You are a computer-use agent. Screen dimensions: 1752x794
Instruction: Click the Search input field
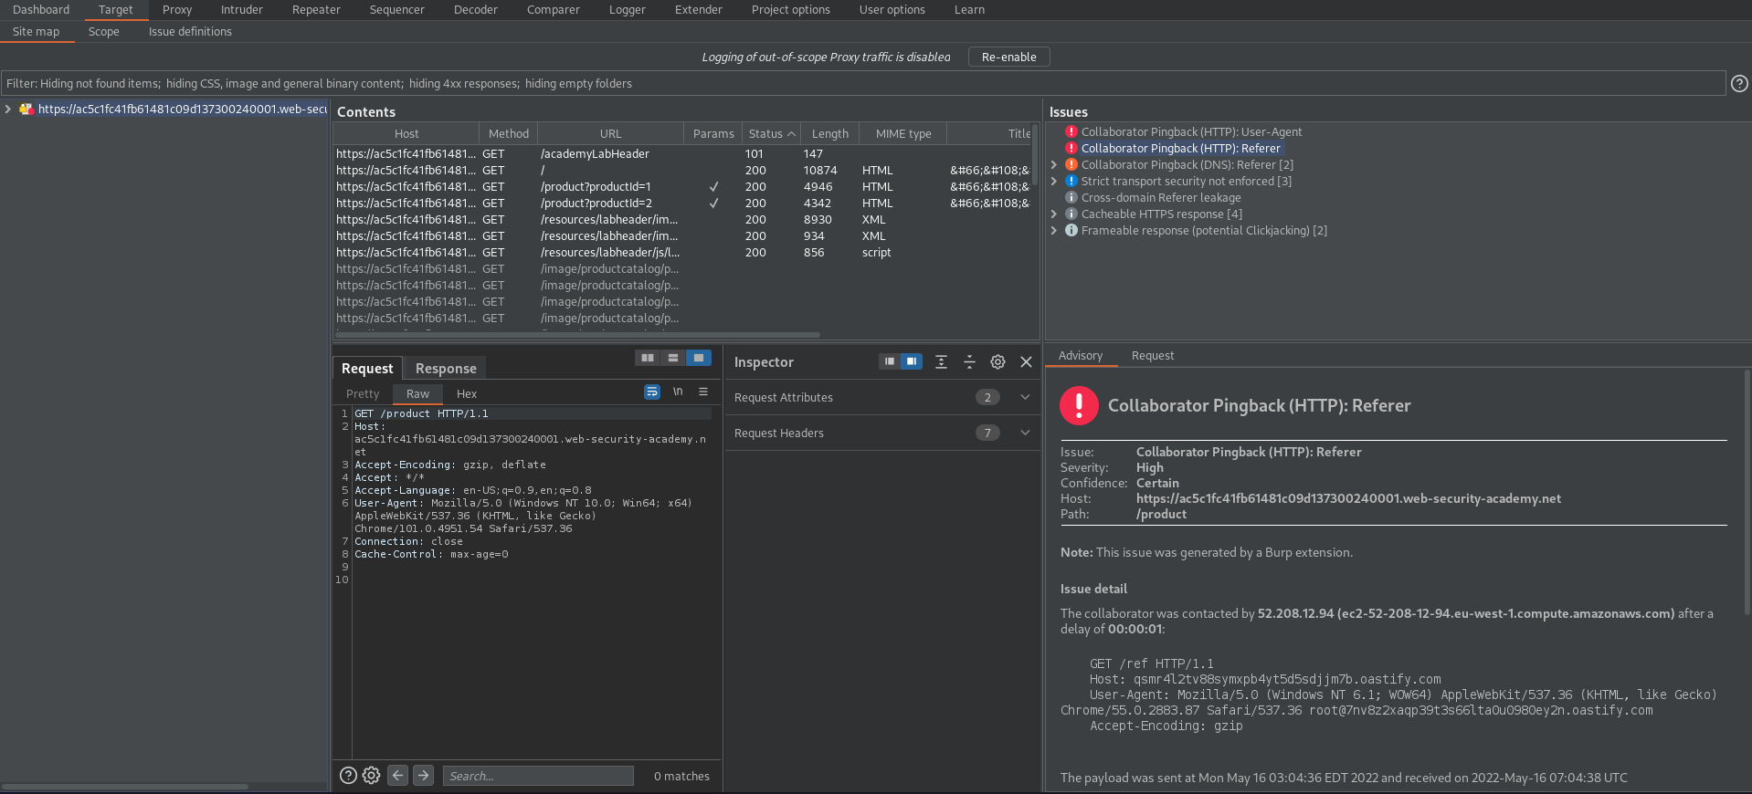[x=538, y=776]
